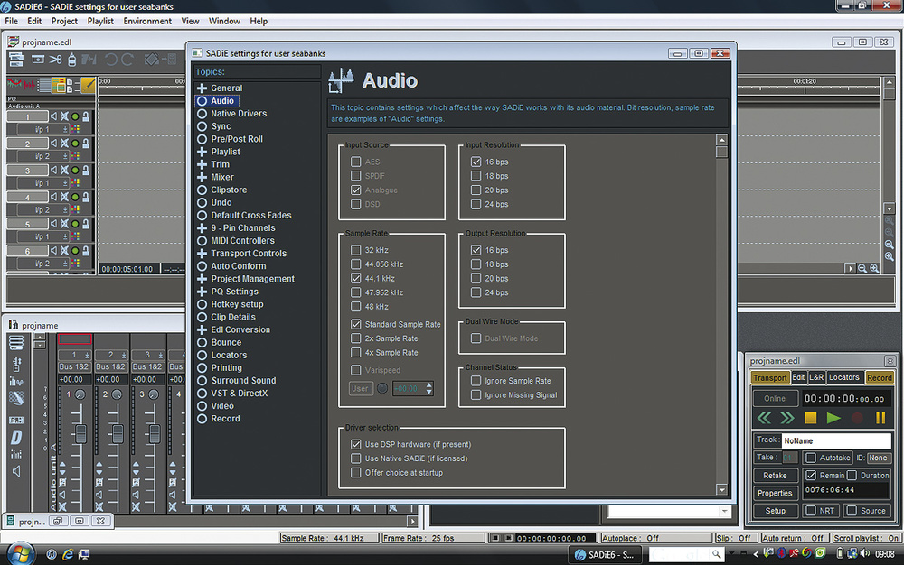
Task: Check the 48 kHz sample rate option
Action: pos(356,307)
